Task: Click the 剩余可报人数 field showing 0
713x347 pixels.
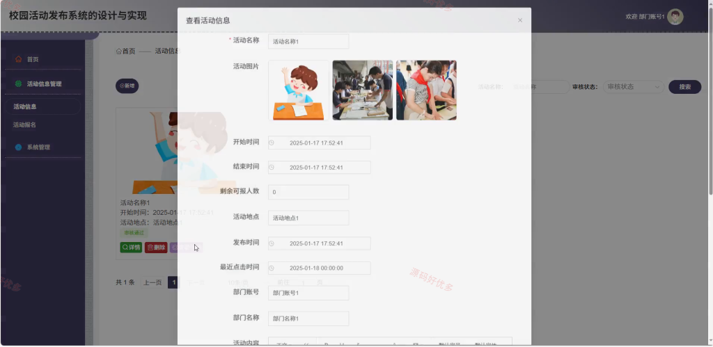Action: coord(308,192)
